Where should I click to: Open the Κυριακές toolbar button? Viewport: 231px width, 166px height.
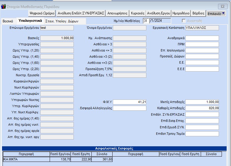[x=138, y=13]
